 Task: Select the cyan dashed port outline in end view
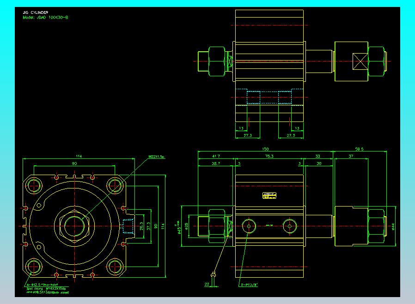pyautogui.click(x=127, y=226)
